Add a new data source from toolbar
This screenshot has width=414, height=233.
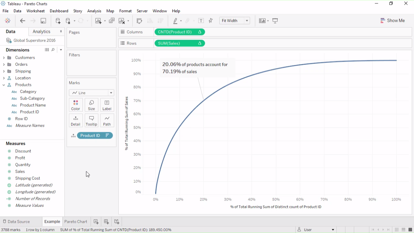pos(58,21)
